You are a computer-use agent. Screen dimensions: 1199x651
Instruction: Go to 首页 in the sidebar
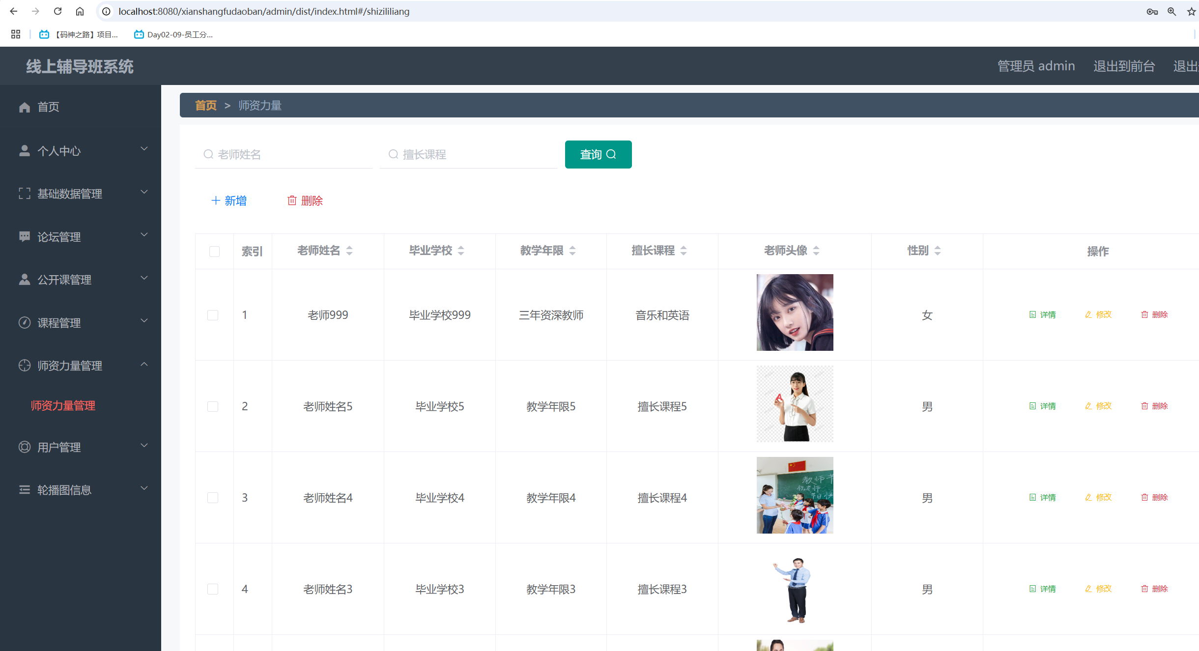tap(48, 107)
